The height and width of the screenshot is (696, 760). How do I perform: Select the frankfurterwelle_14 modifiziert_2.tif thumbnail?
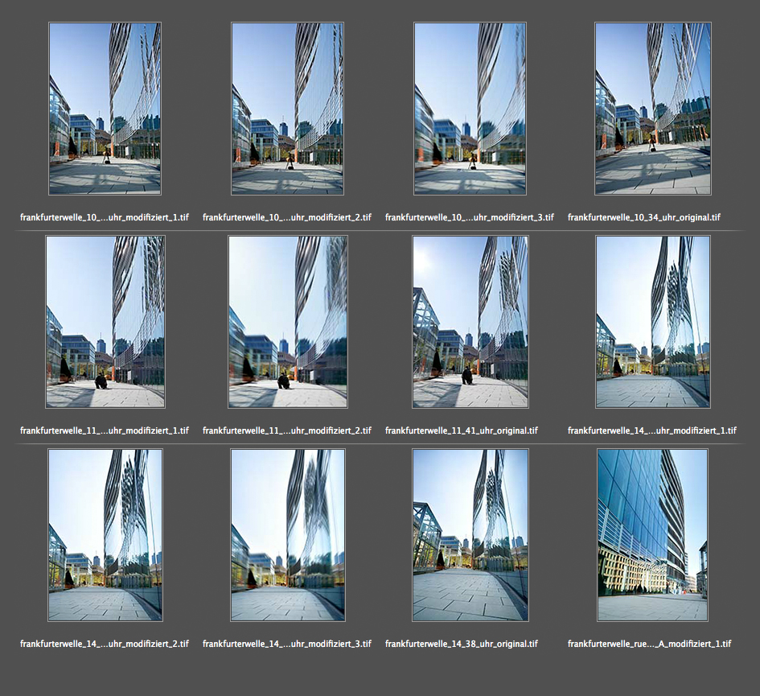click(x=105, y=535)
